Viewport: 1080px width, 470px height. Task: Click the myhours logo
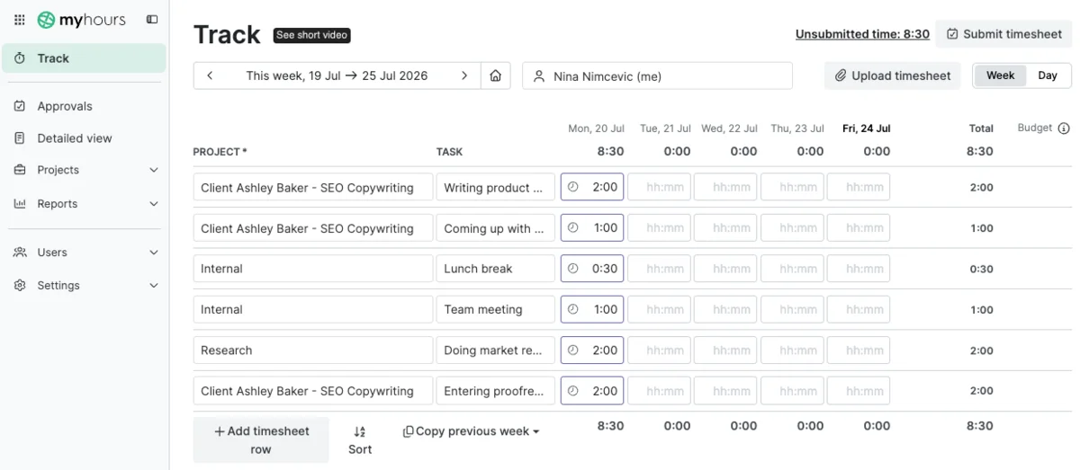point(81,20)
